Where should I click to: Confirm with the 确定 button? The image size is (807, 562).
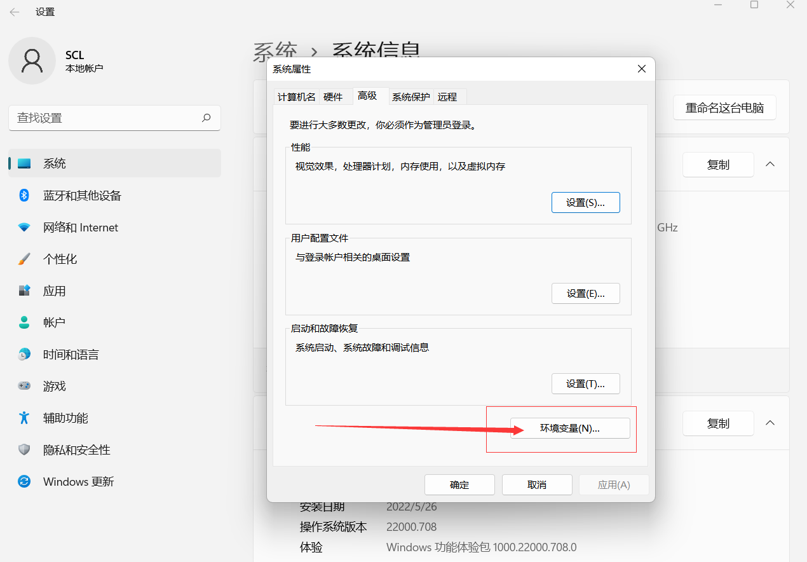pyautogui.click(x=459, y=484)
